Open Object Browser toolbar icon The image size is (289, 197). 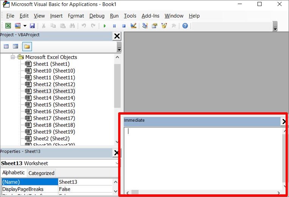point(164,26)
